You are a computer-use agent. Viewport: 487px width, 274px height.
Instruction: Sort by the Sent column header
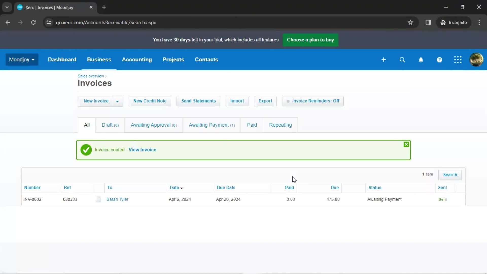pos(442,188)
